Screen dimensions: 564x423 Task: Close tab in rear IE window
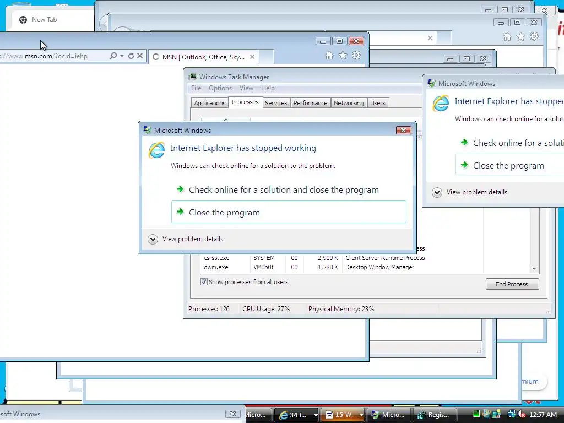(430, 38)
